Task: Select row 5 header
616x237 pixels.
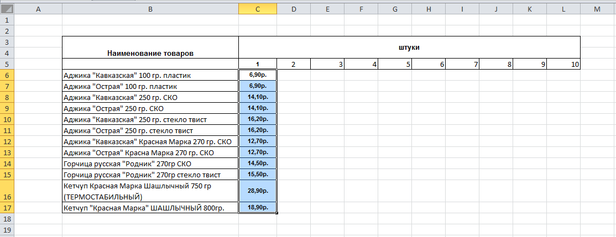Action: (x=7, y=64)
